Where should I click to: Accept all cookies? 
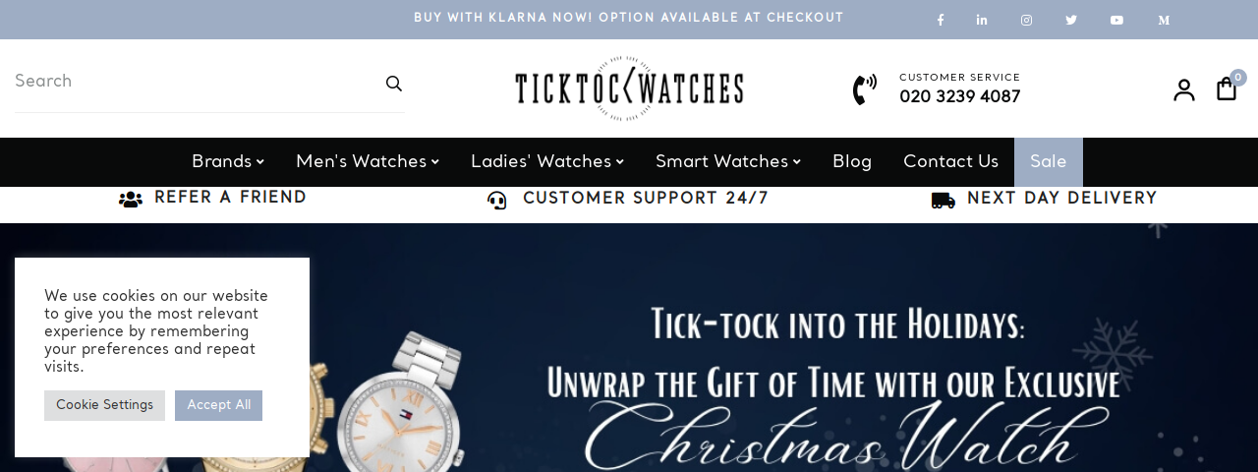[218, 405]
